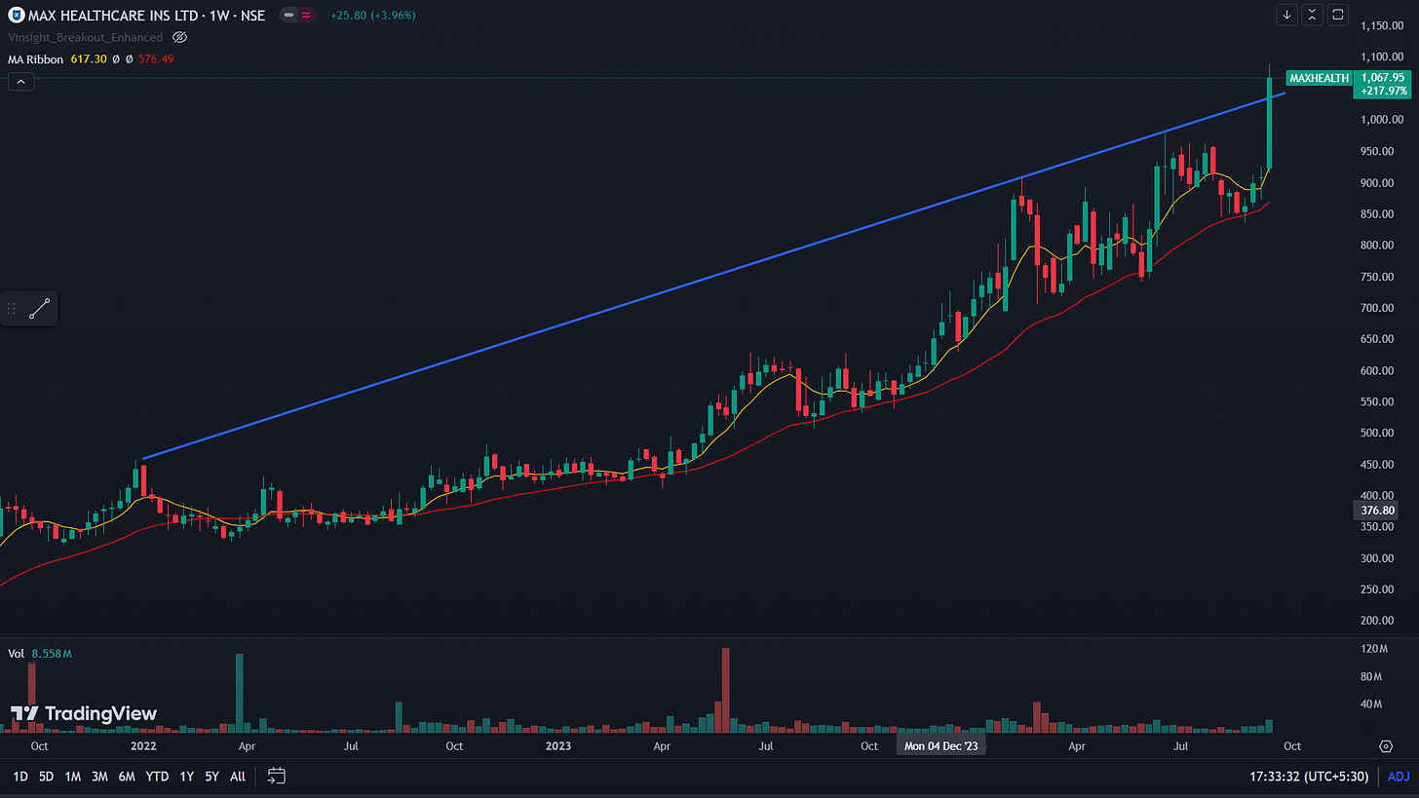Screen dimensions: 1419x798
Task: Select the 3M time range
Action: pos(99,777)
